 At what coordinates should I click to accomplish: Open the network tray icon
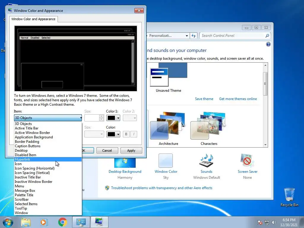click(x=267, y=222)
